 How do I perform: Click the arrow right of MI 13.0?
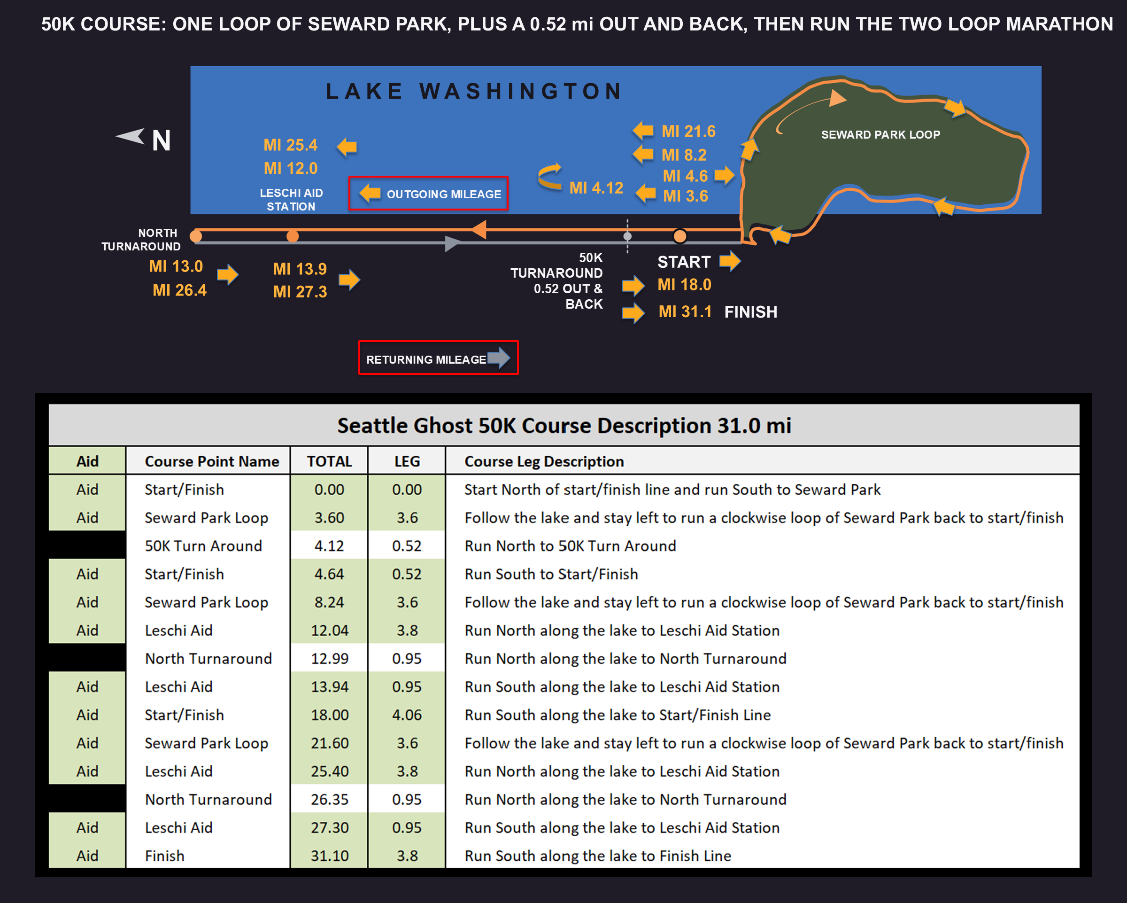(x=228, y=274)
